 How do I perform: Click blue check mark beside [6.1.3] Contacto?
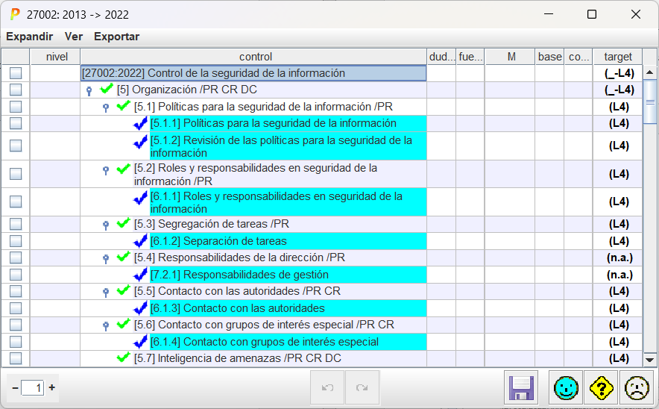pos(140,308)
